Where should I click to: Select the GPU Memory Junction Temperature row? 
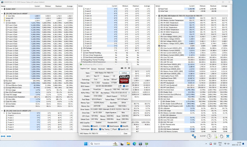[193, 20]
